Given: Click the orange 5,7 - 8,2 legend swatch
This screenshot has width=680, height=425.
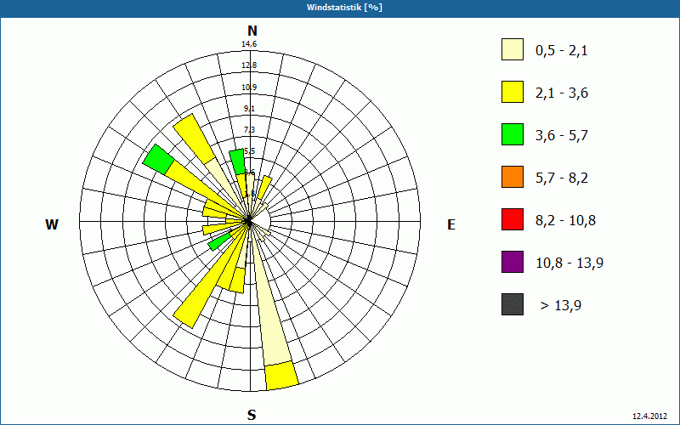Looking at the screenshot, I should [x=513, y=177].
